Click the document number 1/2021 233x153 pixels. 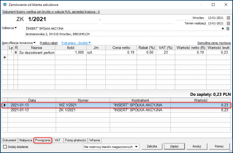point(37,19)
